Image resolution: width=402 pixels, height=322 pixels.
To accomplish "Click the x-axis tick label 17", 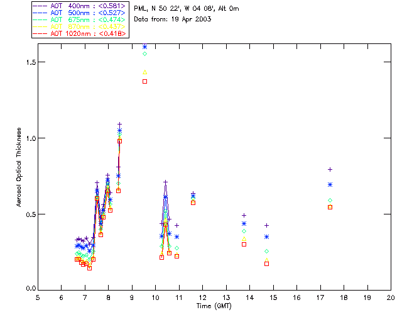I will click(x=320, y=297).
